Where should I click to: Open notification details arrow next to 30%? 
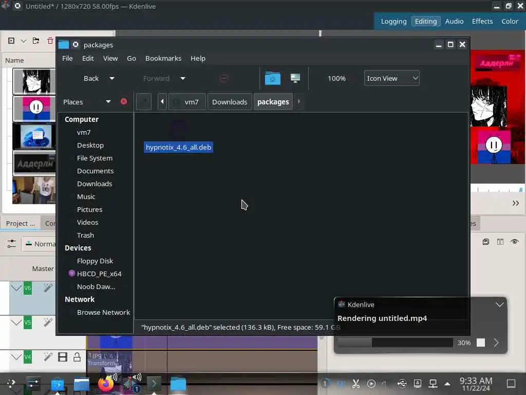[496, 342]
